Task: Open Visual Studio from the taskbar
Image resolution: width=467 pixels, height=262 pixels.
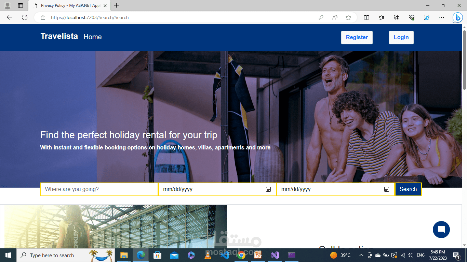Action: click(275, 255)
